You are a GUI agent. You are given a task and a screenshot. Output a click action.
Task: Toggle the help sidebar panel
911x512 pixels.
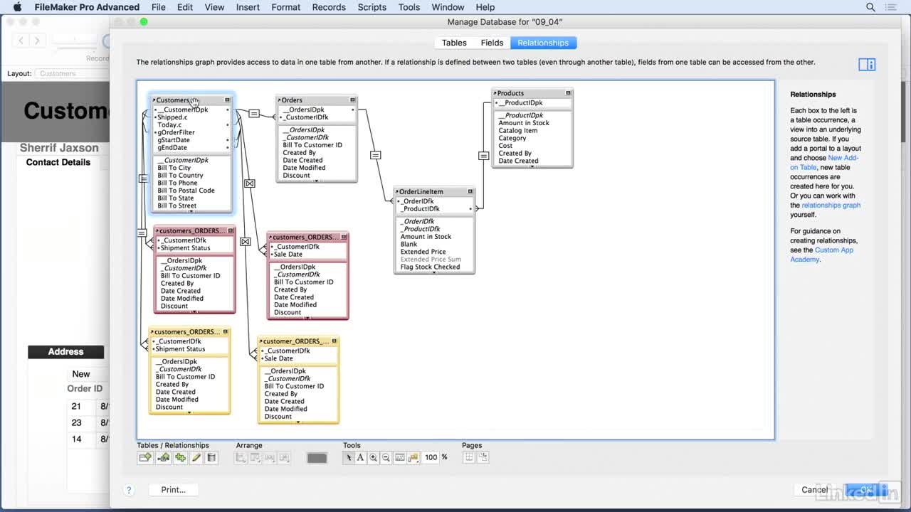867,65
